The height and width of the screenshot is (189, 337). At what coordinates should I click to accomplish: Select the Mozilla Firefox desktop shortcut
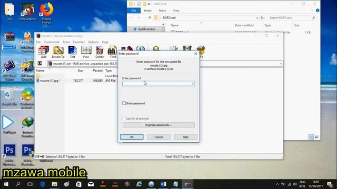46,13
